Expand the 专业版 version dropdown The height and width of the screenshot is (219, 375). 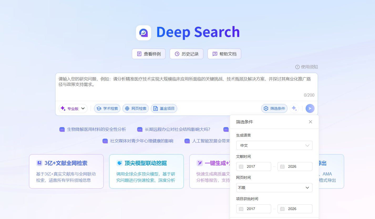click(73, 108)
